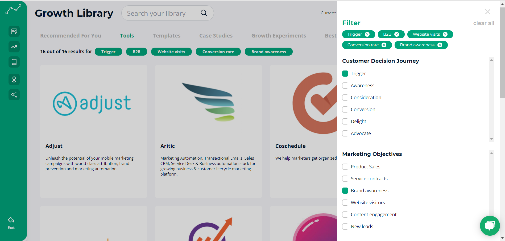This screenshot has width=505, height=241.
Task: Remove the Brand awareness filter chip
Action: click(440, 45)
